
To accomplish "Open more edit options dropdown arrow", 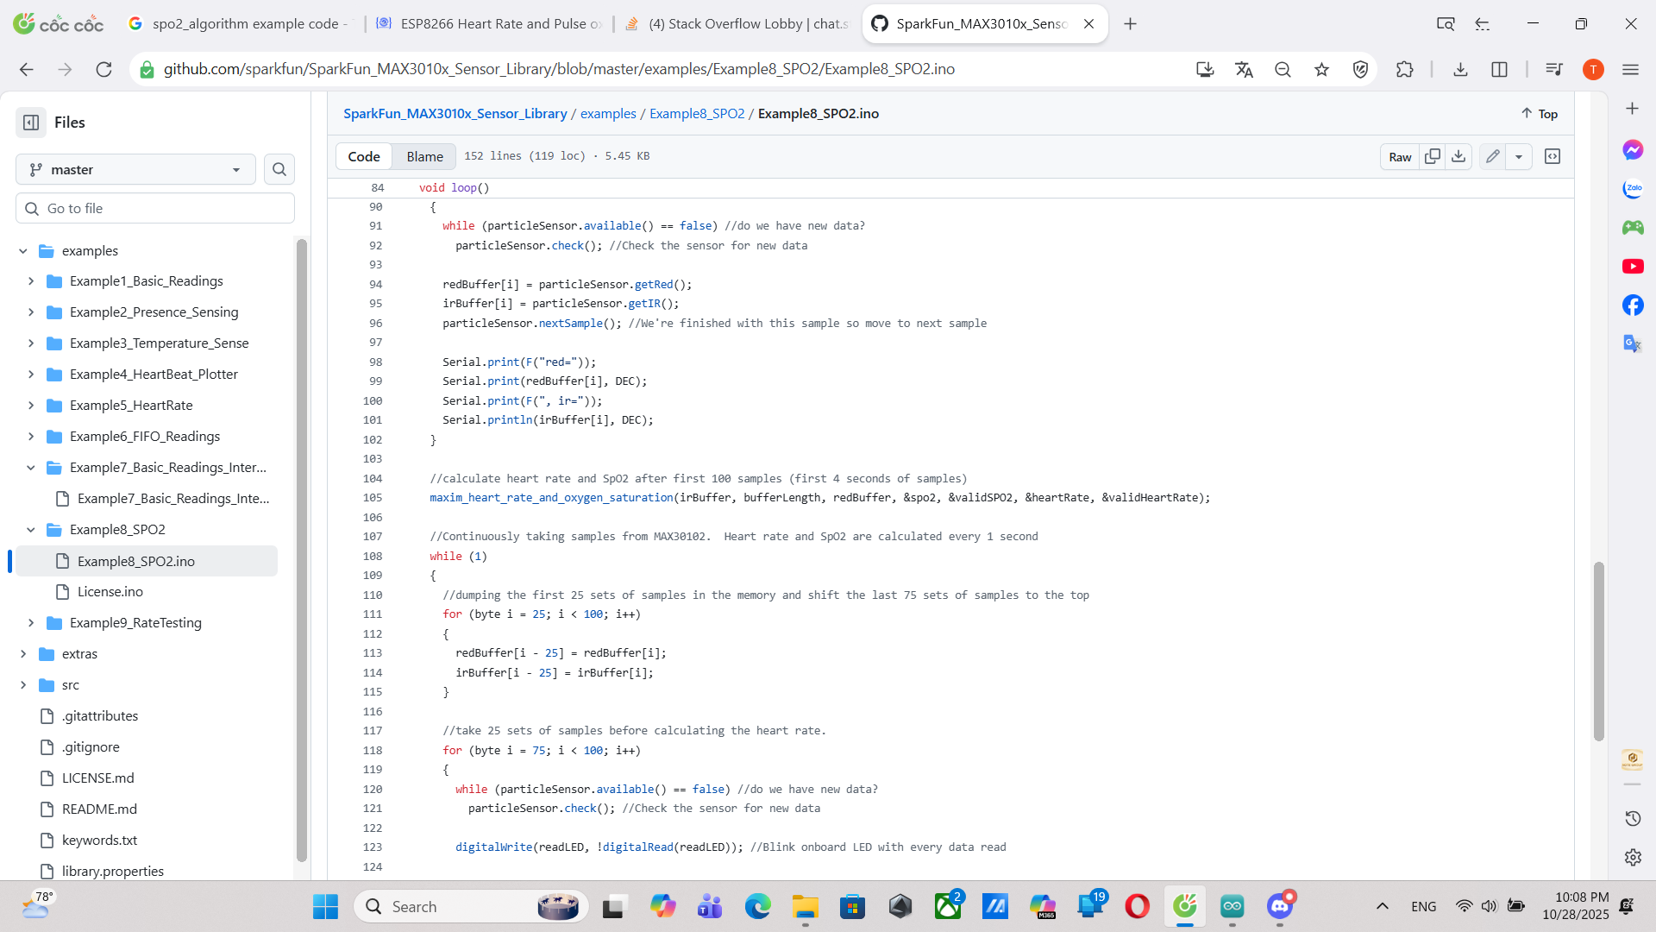I will [x=1519, y=156].
